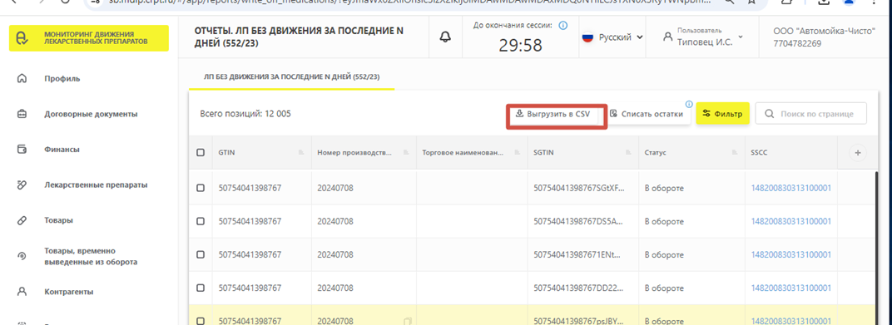Focus the Поиск по странице search field
The height and width of the screenshot is (325, 892).
(812, 114)
